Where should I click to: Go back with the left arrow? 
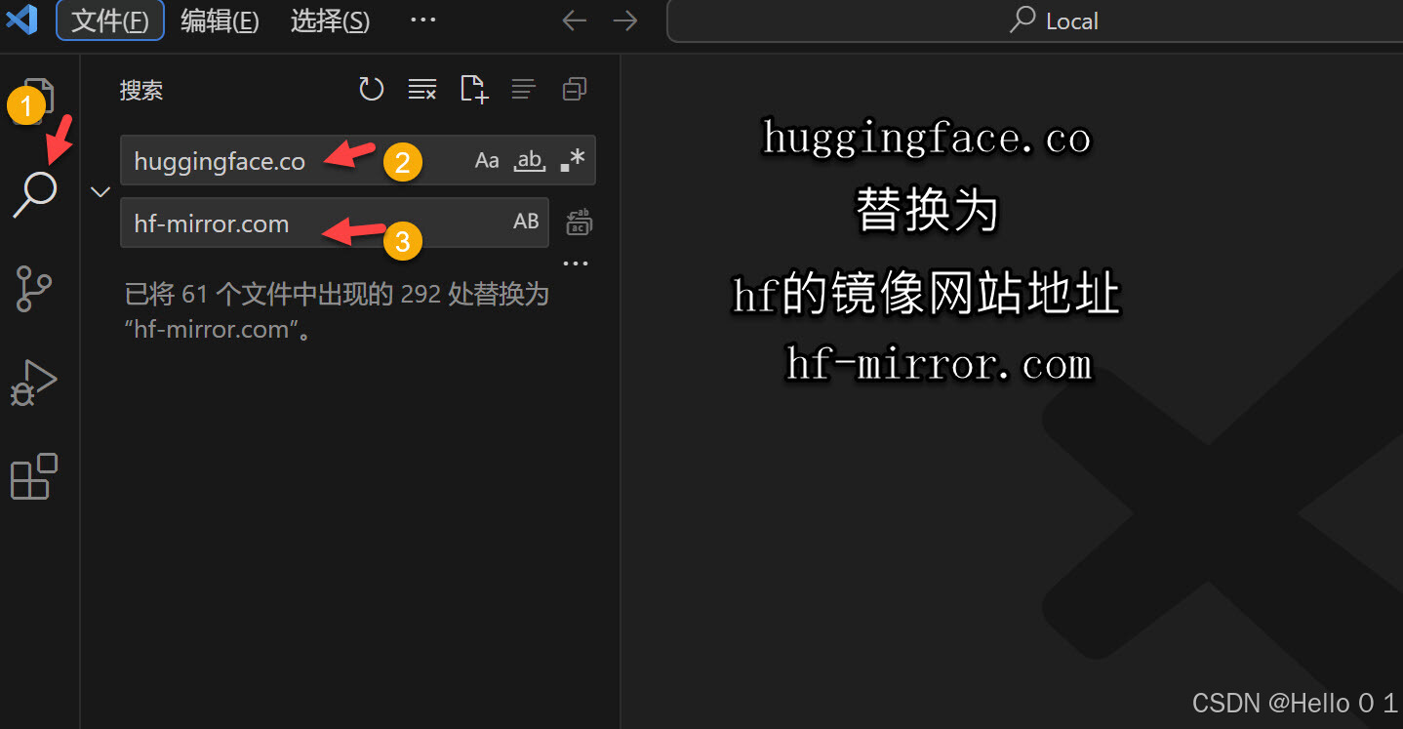pyautogui.click(x=575, y=20)
